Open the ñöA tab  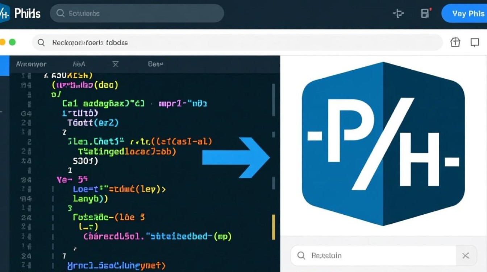[79, 64]
